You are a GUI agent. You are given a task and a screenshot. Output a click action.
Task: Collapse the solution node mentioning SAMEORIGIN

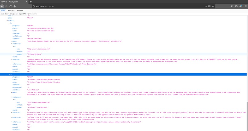click(11, 59)
